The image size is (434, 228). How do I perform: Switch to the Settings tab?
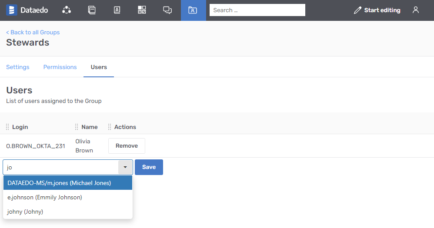pos(18,67)
